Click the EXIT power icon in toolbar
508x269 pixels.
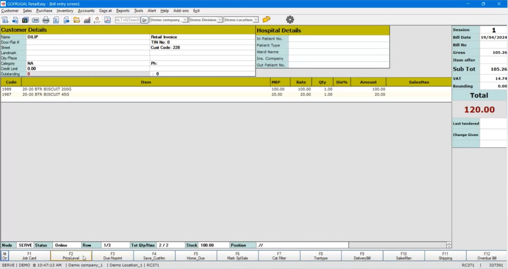97,20
